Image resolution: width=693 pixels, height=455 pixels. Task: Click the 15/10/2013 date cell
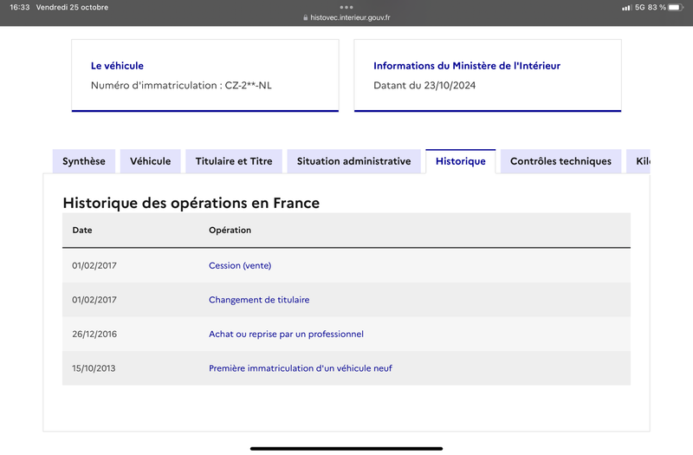pos(94,368)
